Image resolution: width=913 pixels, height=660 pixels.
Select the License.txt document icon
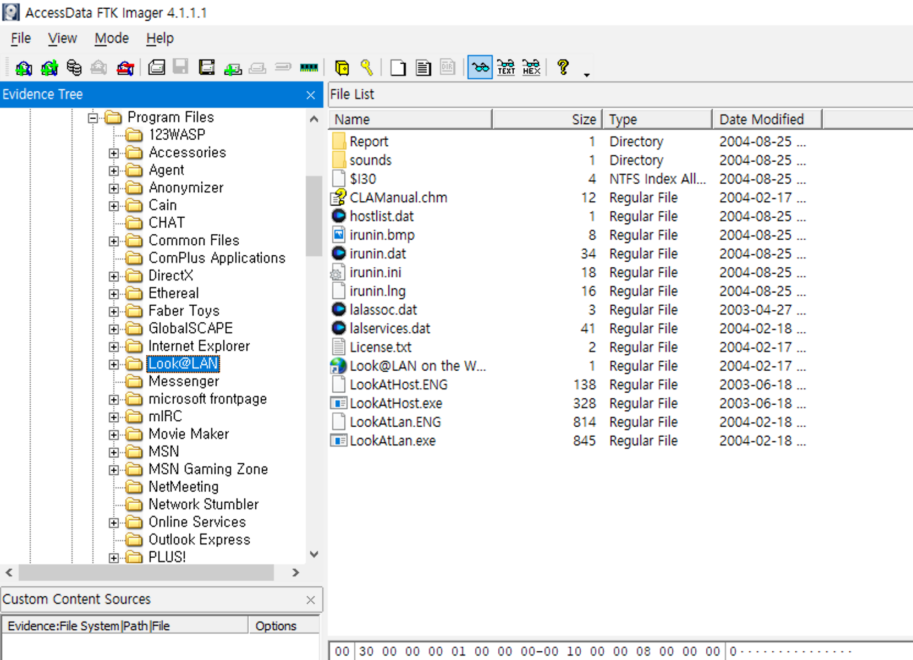(x=339, y=347)
